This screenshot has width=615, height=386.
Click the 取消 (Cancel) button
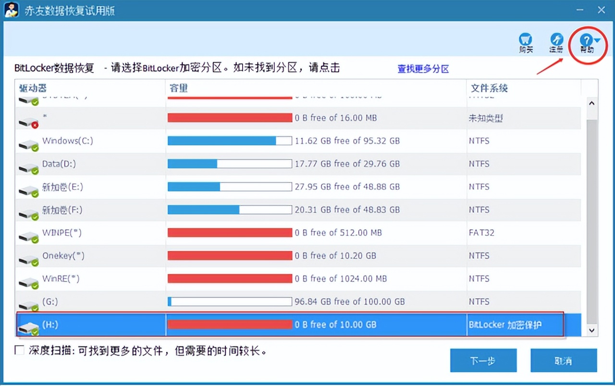point(563,361)
